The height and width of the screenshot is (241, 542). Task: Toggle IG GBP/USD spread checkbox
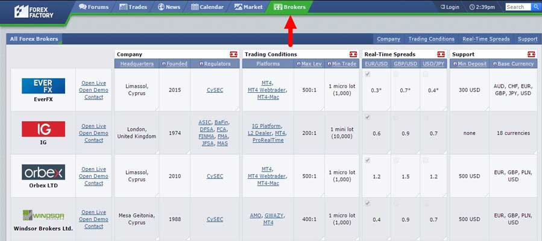(x=396, y=117)
